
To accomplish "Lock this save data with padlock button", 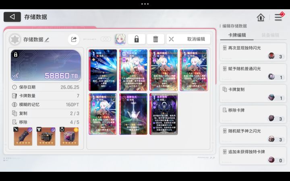I will point(137,39).
